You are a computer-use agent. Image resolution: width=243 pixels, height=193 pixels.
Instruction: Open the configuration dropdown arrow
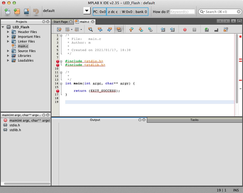[x=87, y=11]
